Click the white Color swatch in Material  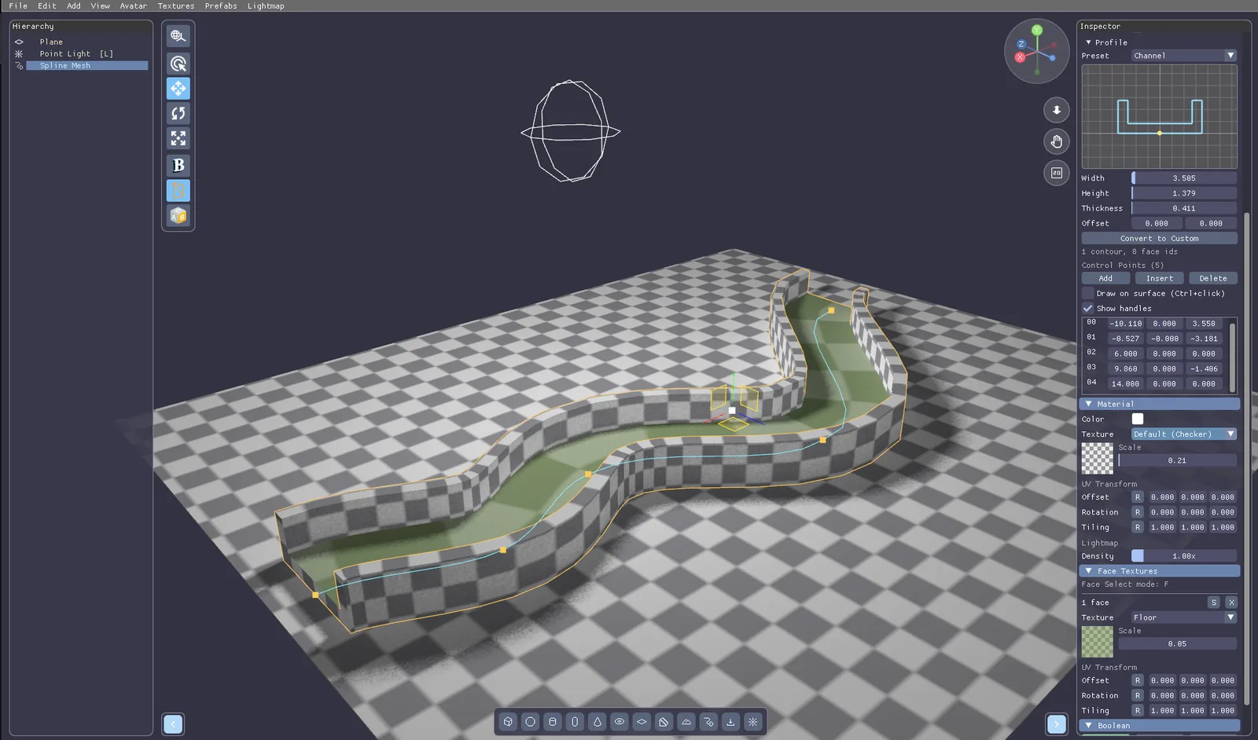1138,419
